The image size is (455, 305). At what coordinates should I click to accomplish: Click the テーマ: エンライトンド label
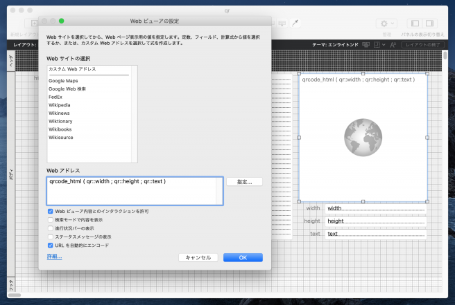335,44
